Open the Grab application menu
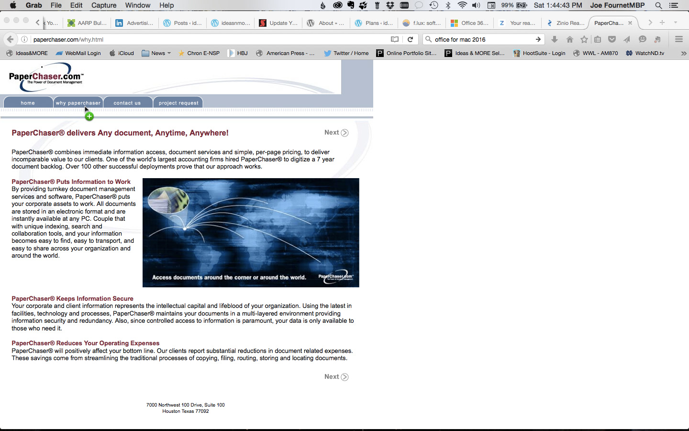This screenshot has width=689, height=431. tap(33, 5)
